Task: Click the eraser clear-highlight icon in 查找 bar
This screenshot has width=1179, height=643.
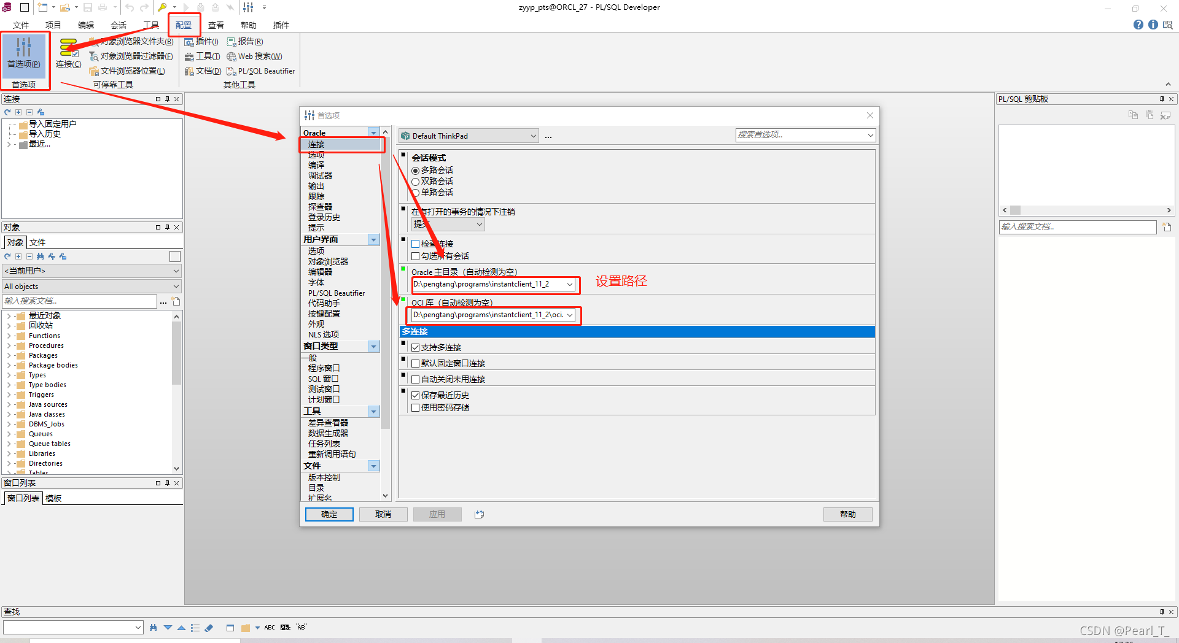Action: (209, 627)
